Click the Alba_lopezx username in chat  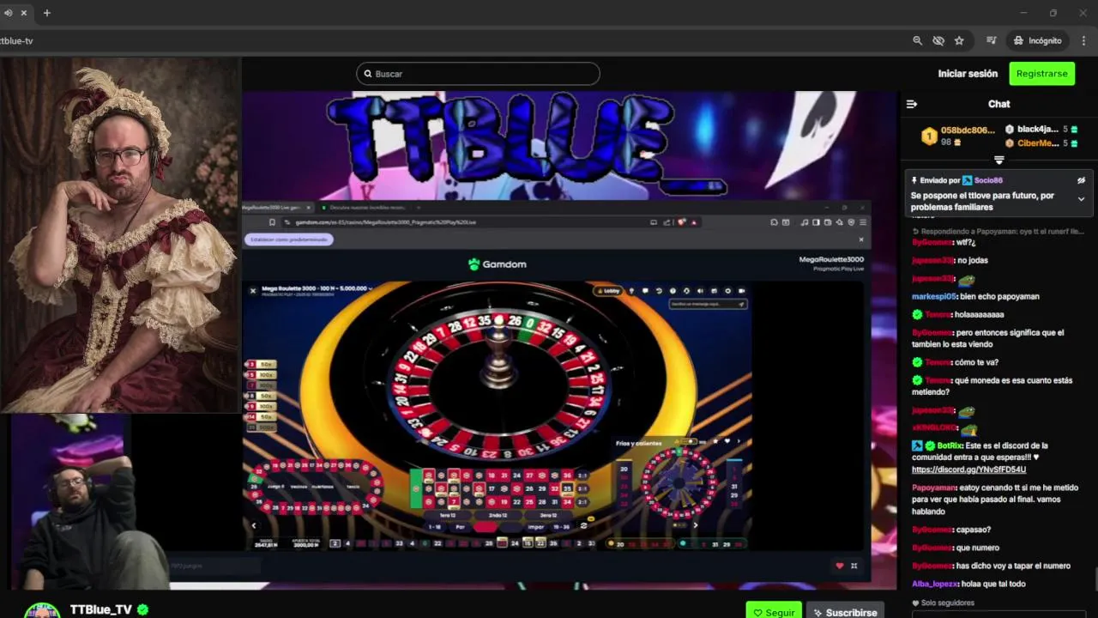(934, 584)
